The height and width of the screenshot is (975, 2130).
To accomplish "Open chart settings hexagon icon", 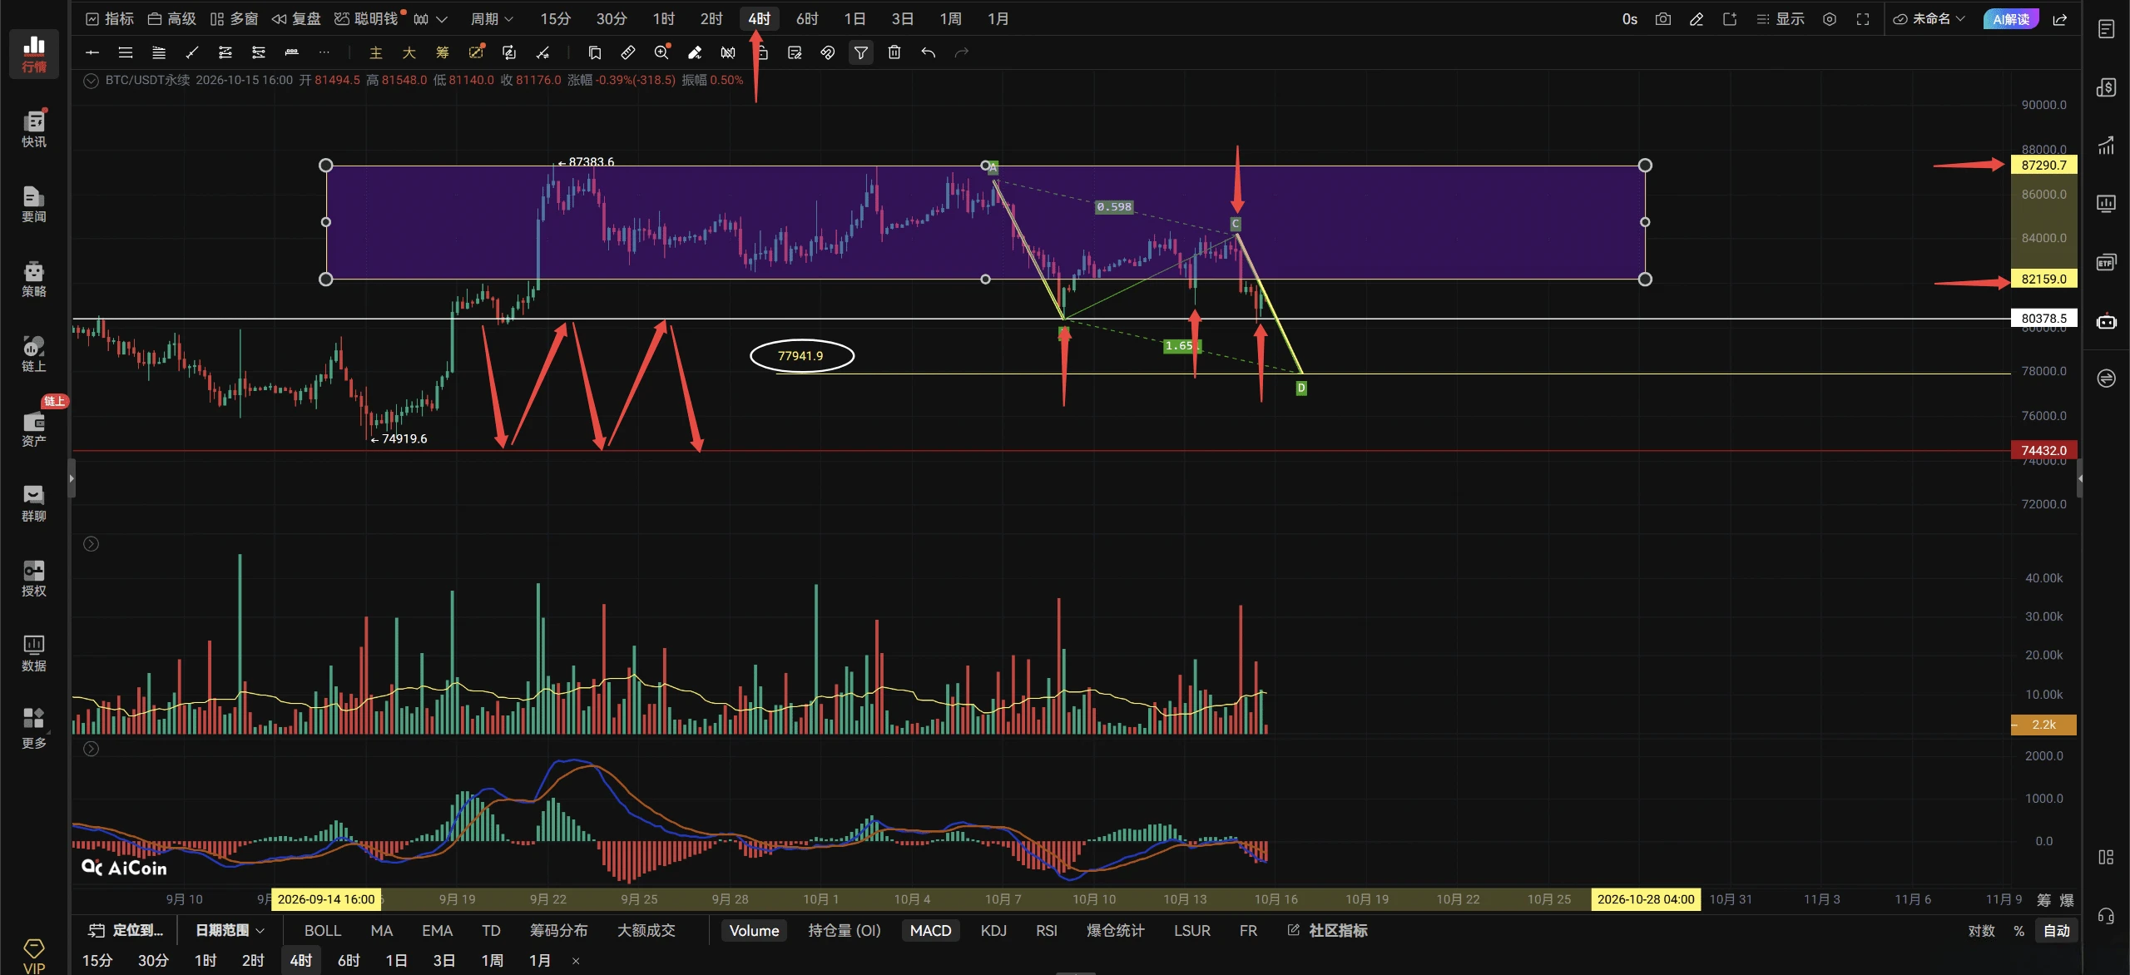I will click(x=1829, y=19).
